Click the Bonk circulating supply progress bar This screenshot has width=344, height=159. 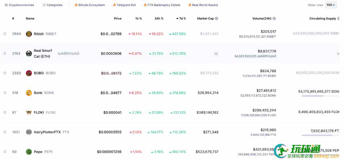(320, 96)
